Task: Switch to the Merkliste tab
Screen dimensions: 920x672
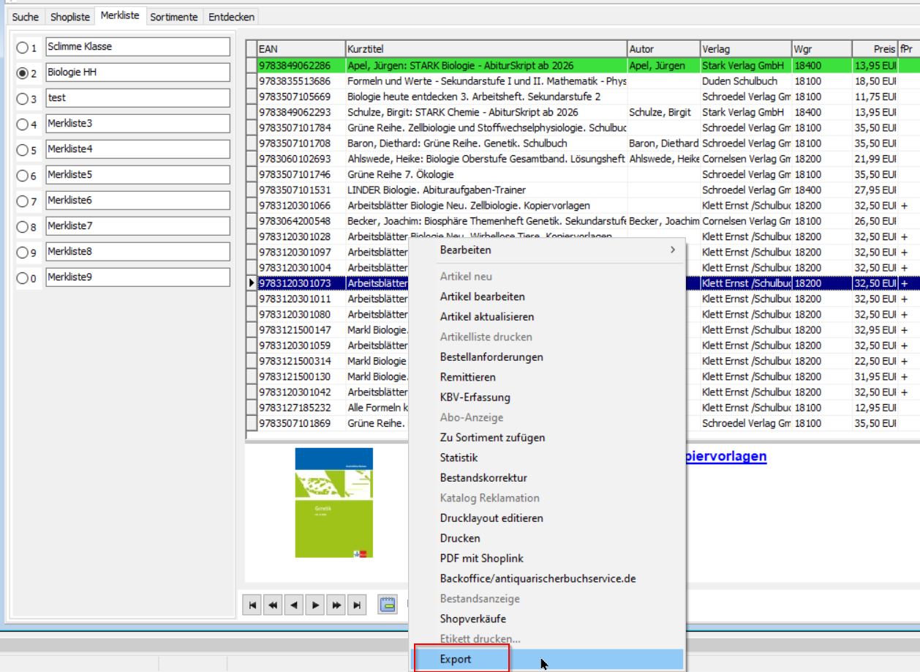Action: tap(120, 15)
